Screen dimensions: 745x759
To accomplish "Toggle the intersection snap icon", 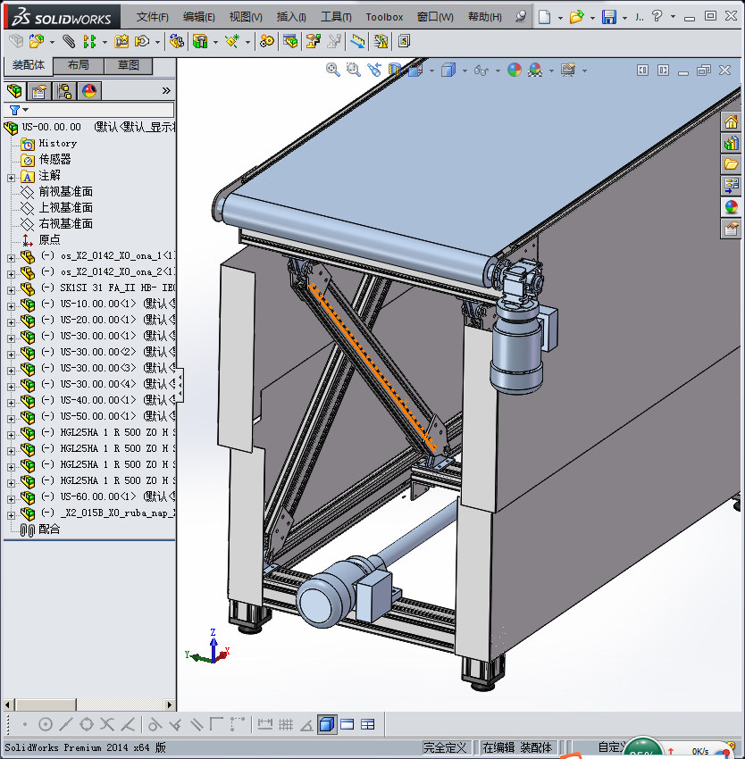I will click(x=107, y=725).
